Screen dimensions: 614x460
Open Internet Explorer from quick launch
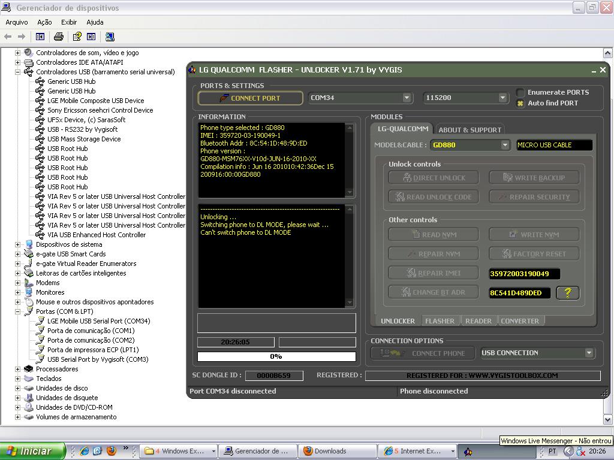[x=84, y=451]
